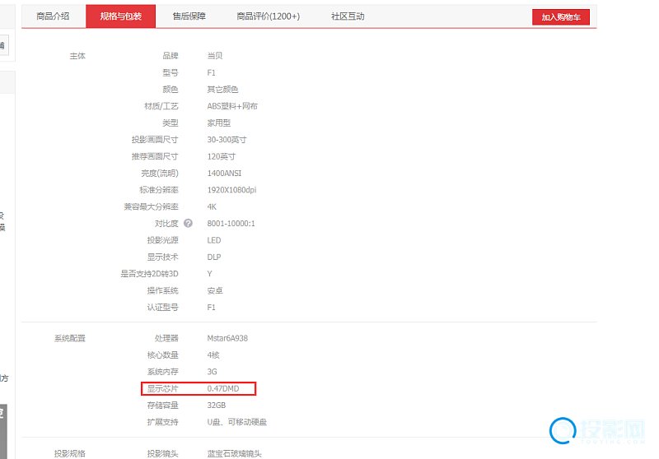Click the DLP display technology value
Image resolution: width=659 pixels, height=459 pixels.
click(x=213, y=257)
